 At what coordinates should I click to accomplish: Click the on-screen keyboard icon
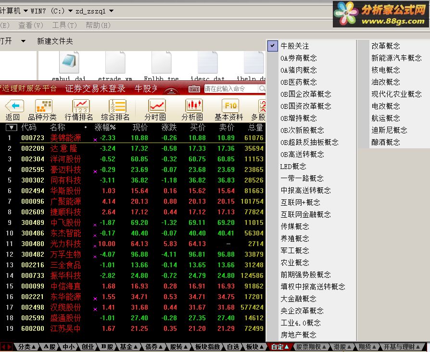(x=194, y=89)
